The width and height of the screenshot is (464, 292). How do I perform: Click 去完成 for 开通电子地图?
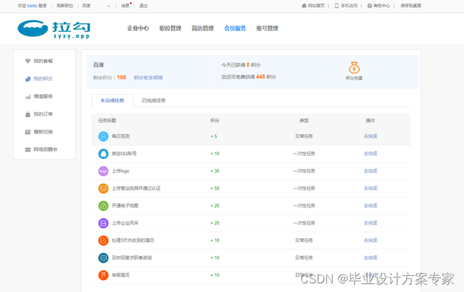coord(371,206)
